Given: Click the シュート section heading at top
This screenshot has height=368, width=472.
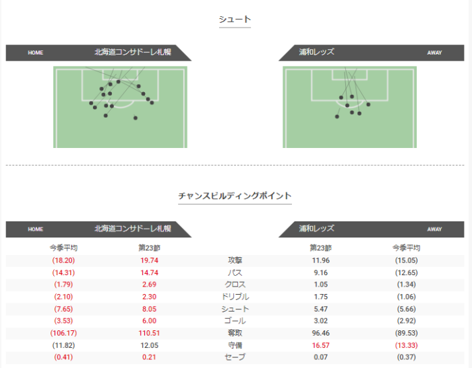Looking at the screenshot, I should [235, 20].
